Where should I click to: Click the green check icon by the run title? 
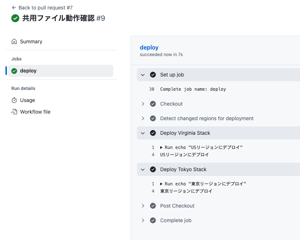click(15, 18)
